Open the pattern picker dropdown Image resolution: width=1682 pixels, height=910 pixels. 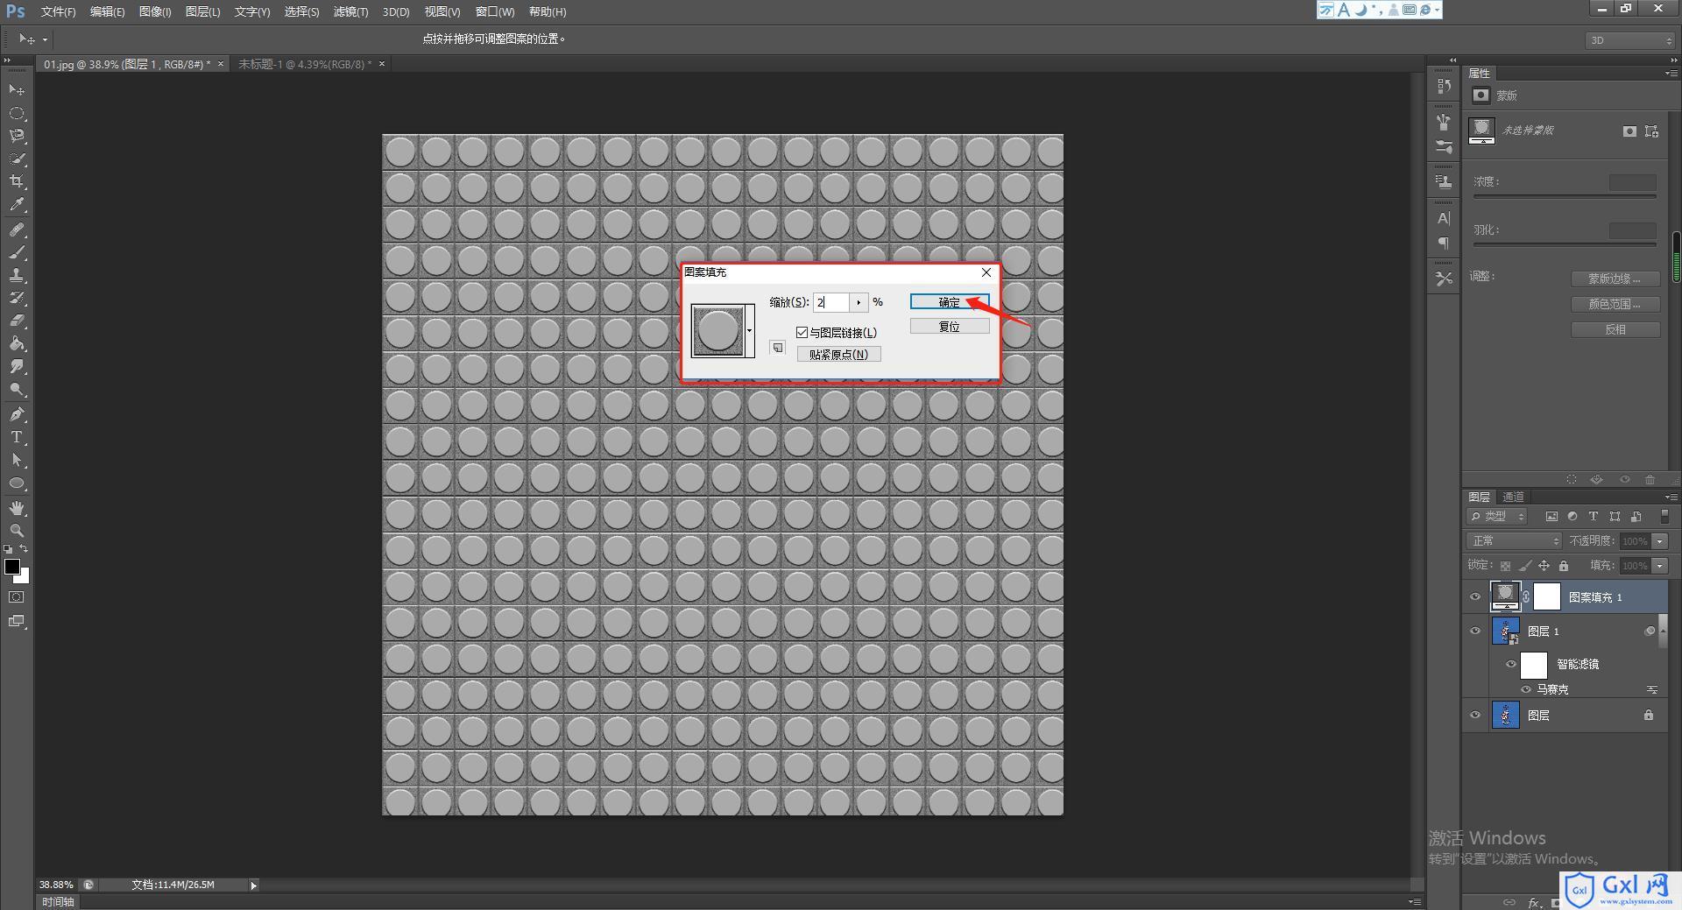(x=750, y=331)
